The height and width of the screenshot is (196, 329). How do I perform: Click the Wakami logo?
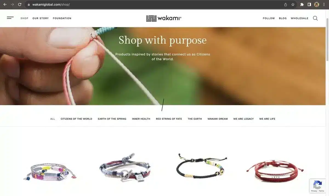coord(164,18)
